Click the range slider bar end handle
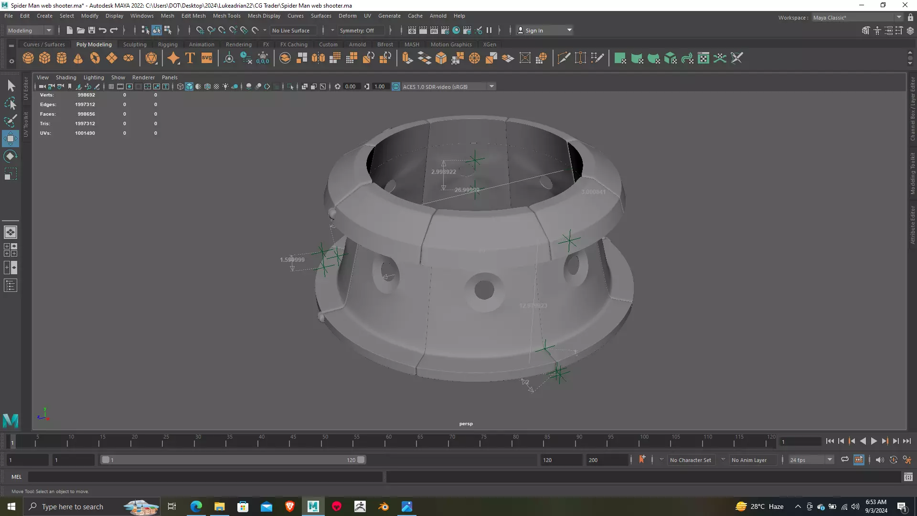Image resolution: width=917 pixels, height=516 pixels. [361, 460]
